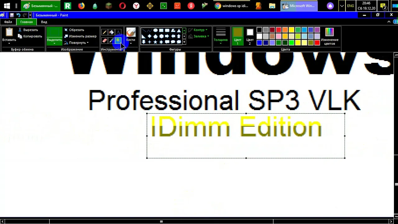The image size is (398, 224).
Task: Select the Text tool
Action: [x=118, y=32]
